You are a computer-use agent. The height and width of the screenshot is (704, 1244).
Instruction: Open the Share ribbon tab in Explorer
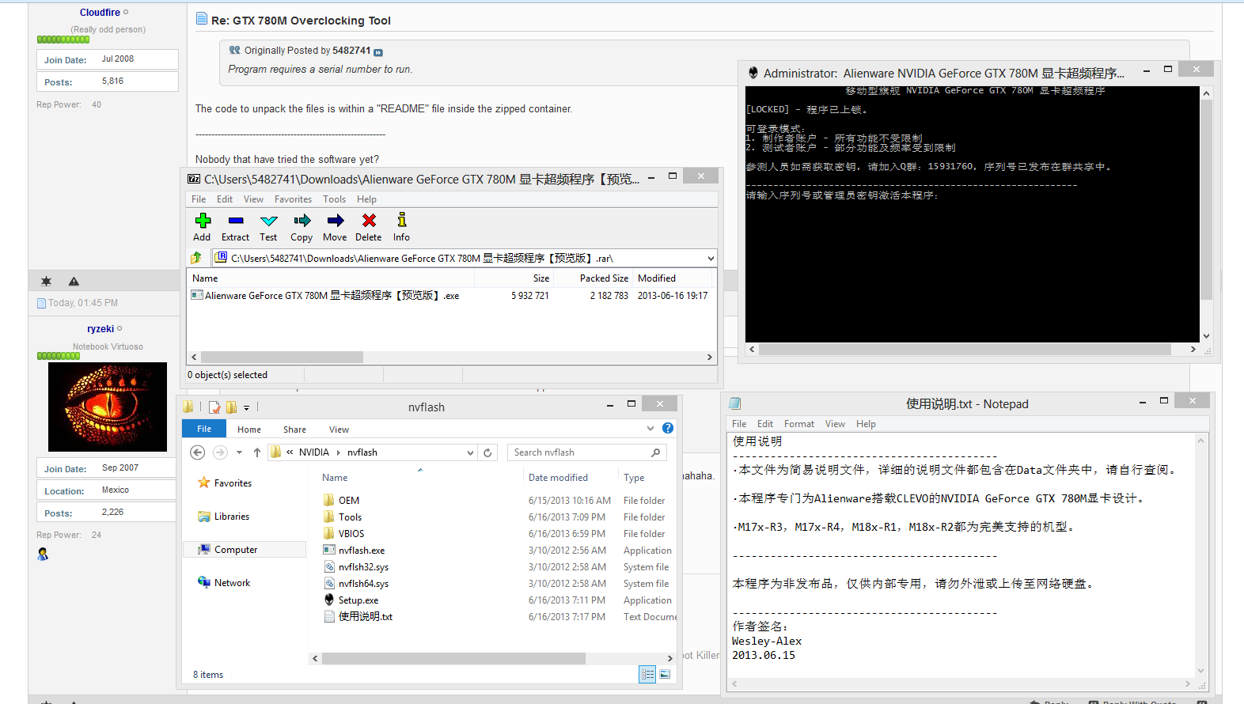click(294, 430)
